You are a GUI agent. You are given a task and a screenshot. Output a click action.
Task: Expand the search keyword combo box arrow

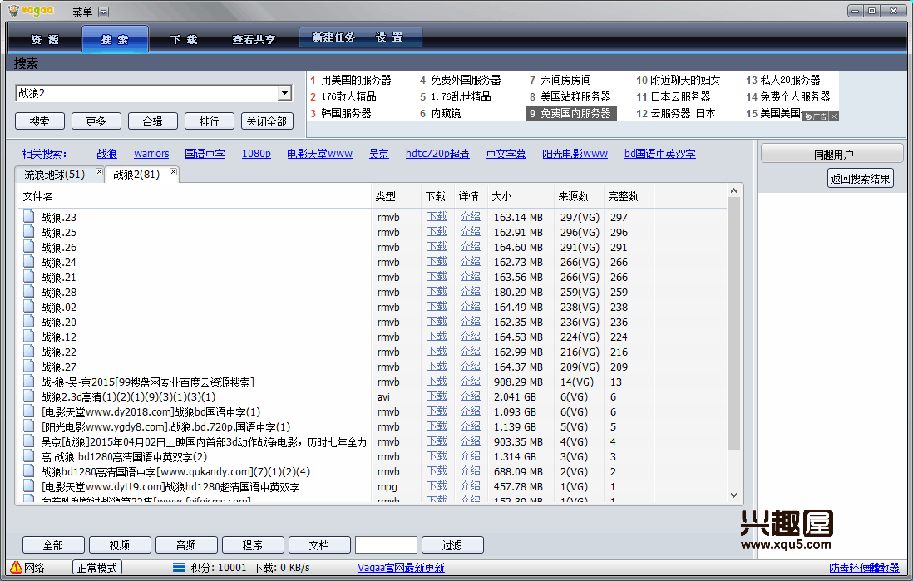point(285,93)
